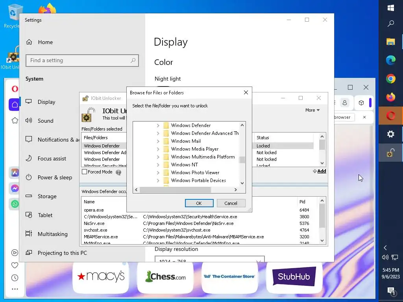Screen dimensions: 403x302
Task: Switch to Settings gear in the taskbar
Action: tap(391, 134)
